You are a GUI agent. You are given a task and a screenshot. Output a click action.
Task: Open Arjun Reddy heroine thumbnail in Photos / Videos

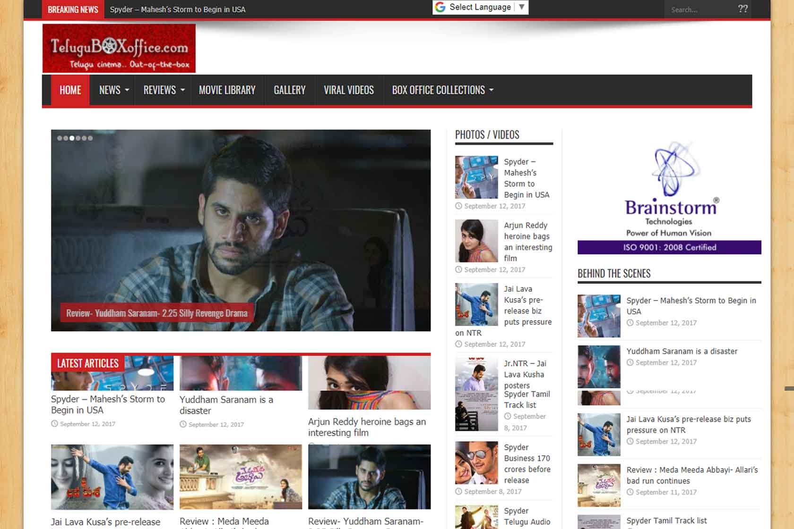[x=476, y=241]
